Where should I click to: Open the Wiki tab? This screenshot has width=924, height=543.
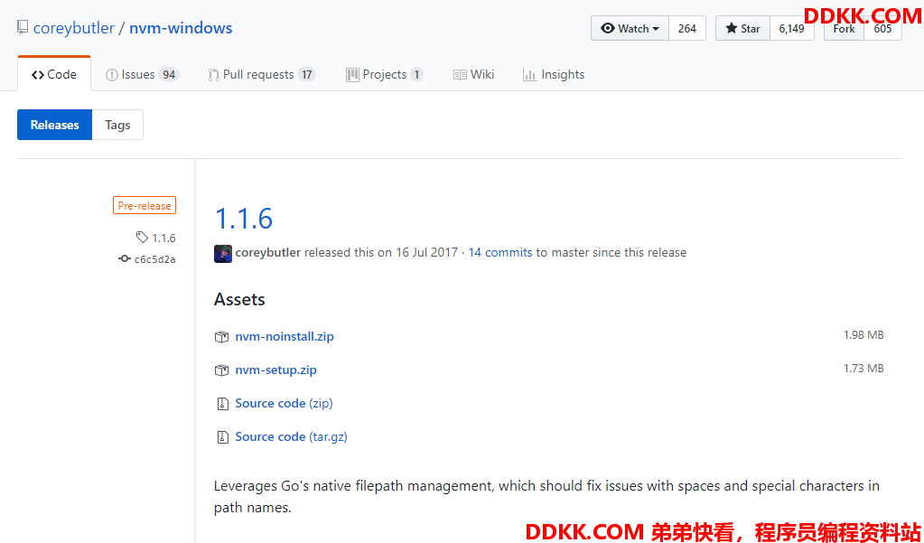coord(474,74)
